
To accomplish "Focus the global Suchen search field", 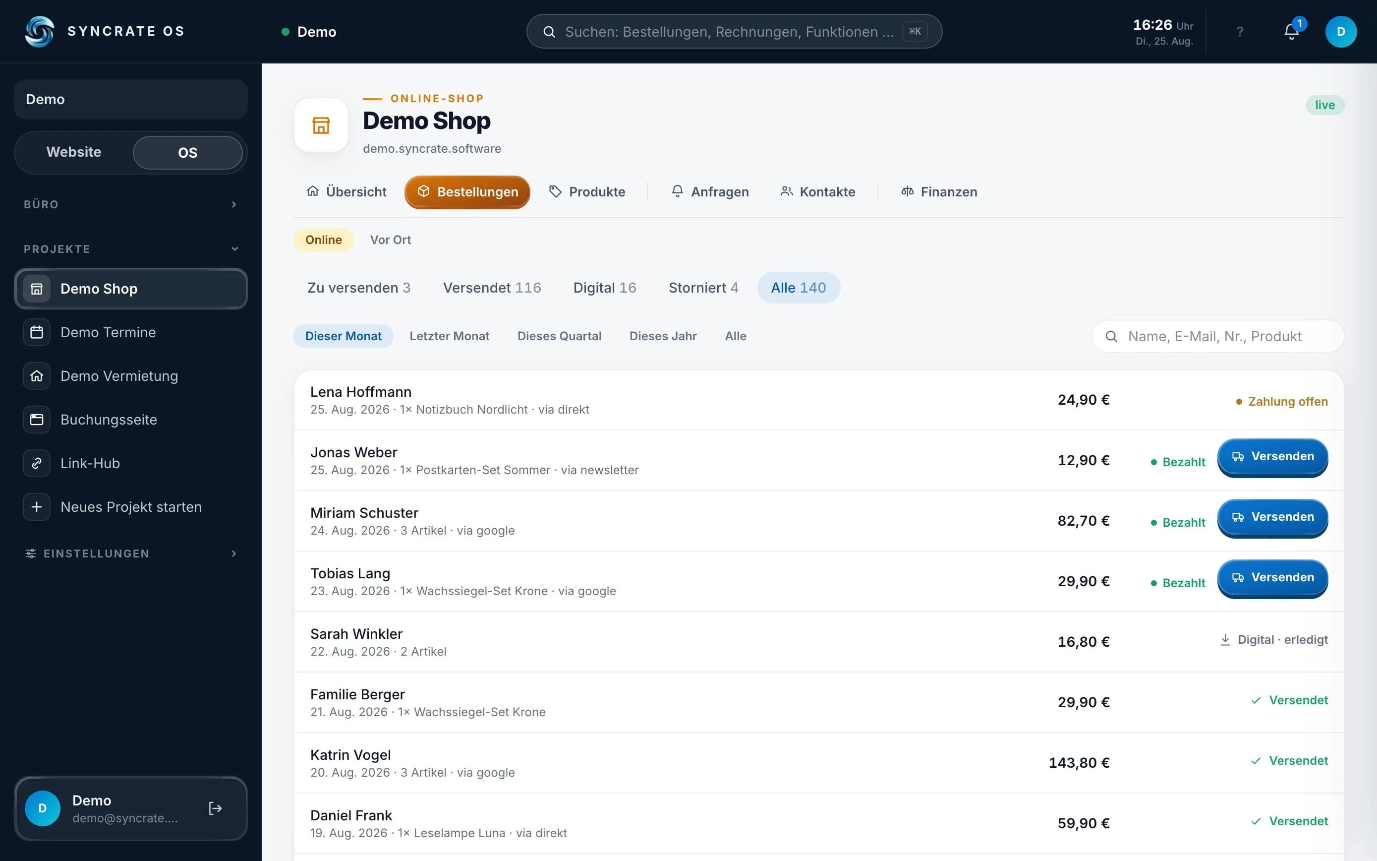I will [x=734, y=32].
